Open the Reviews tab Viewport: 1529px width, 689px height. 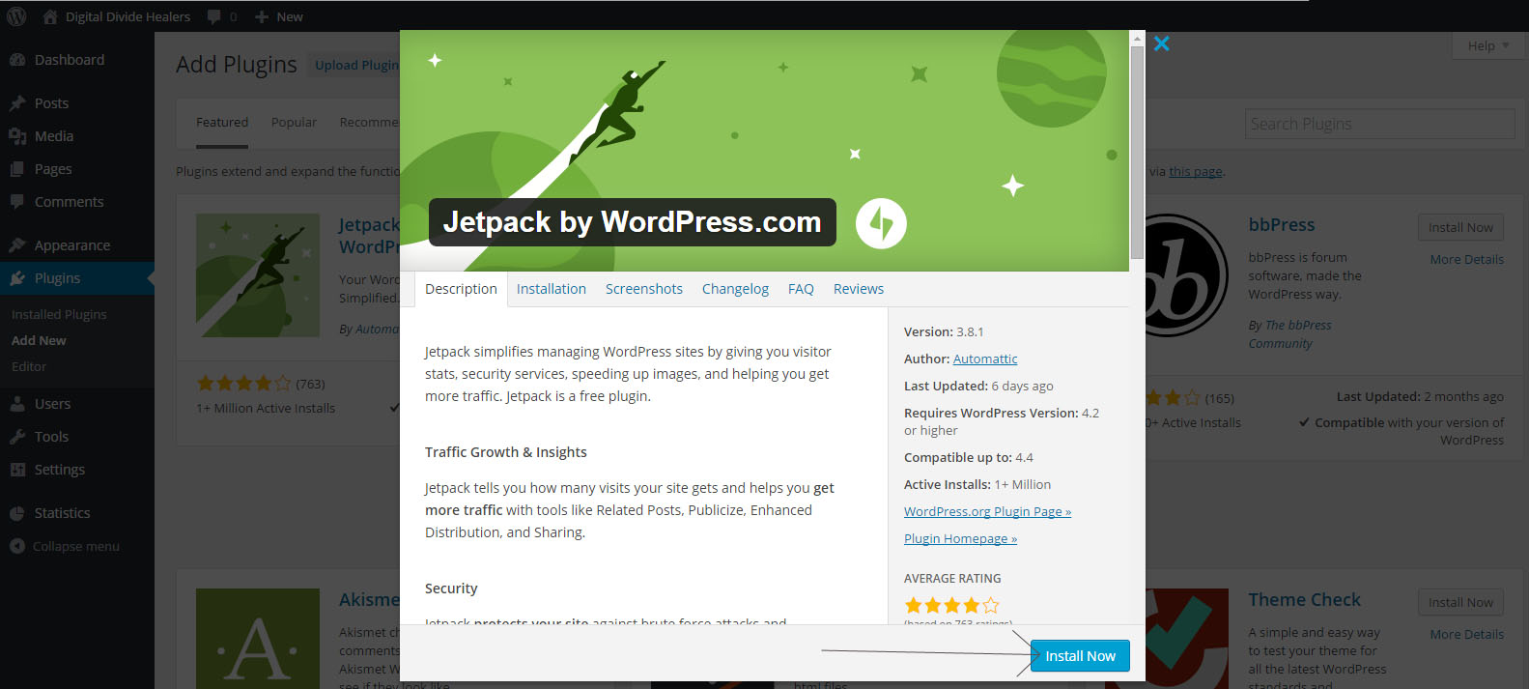[859, 289]
